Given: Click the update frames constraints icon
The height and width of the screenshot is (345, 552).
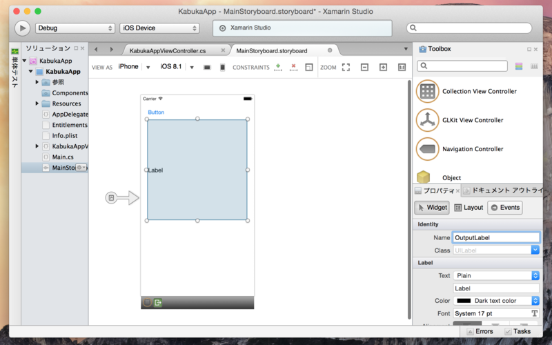Looking at the screenshot, I should point(308,67).
